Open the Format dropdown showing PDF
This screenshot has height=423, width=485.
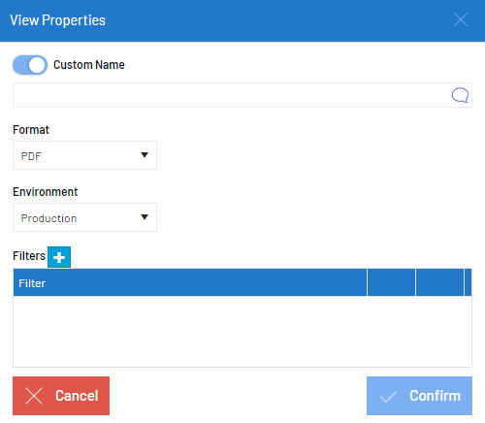tap(84, 155)
